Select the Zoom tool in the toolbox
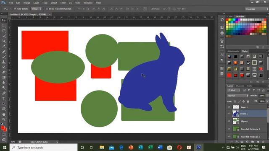The height and width of the screenshot is (151, 269). click(x=4, y=119)
